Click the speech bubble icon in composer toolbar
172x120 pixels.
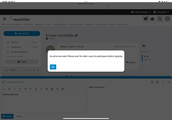4,89
